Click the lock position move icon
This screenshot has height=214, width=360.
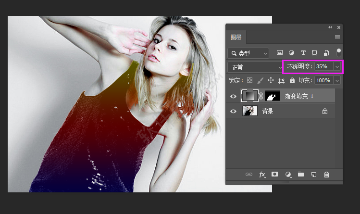(271, 80)
